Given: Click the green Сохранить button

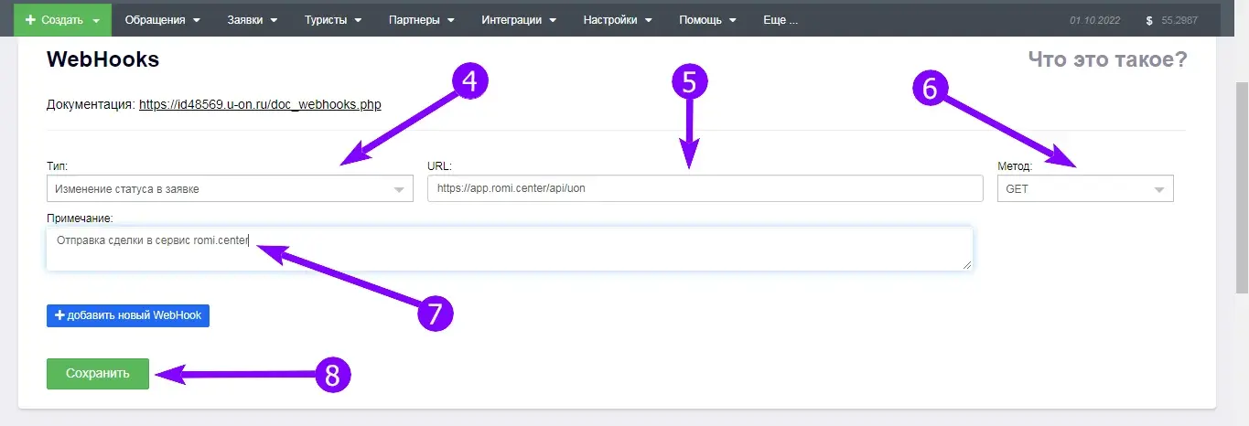Looking at the screenshot, I should [x=98, y=373].
